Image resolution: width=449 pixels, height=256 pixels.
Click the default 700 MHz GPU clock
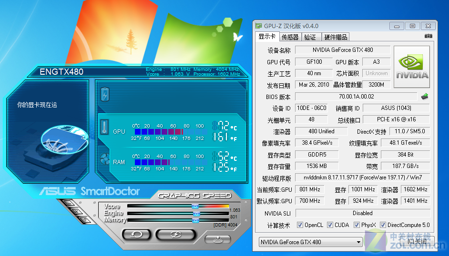[x=310, y=201]
